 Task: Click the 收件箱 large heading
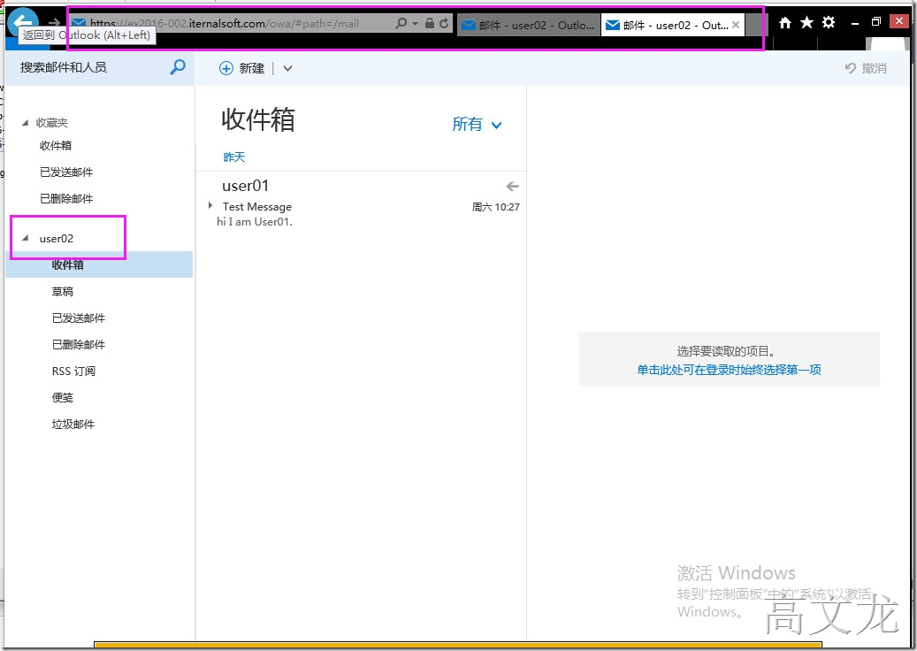(x=258, y=120)
